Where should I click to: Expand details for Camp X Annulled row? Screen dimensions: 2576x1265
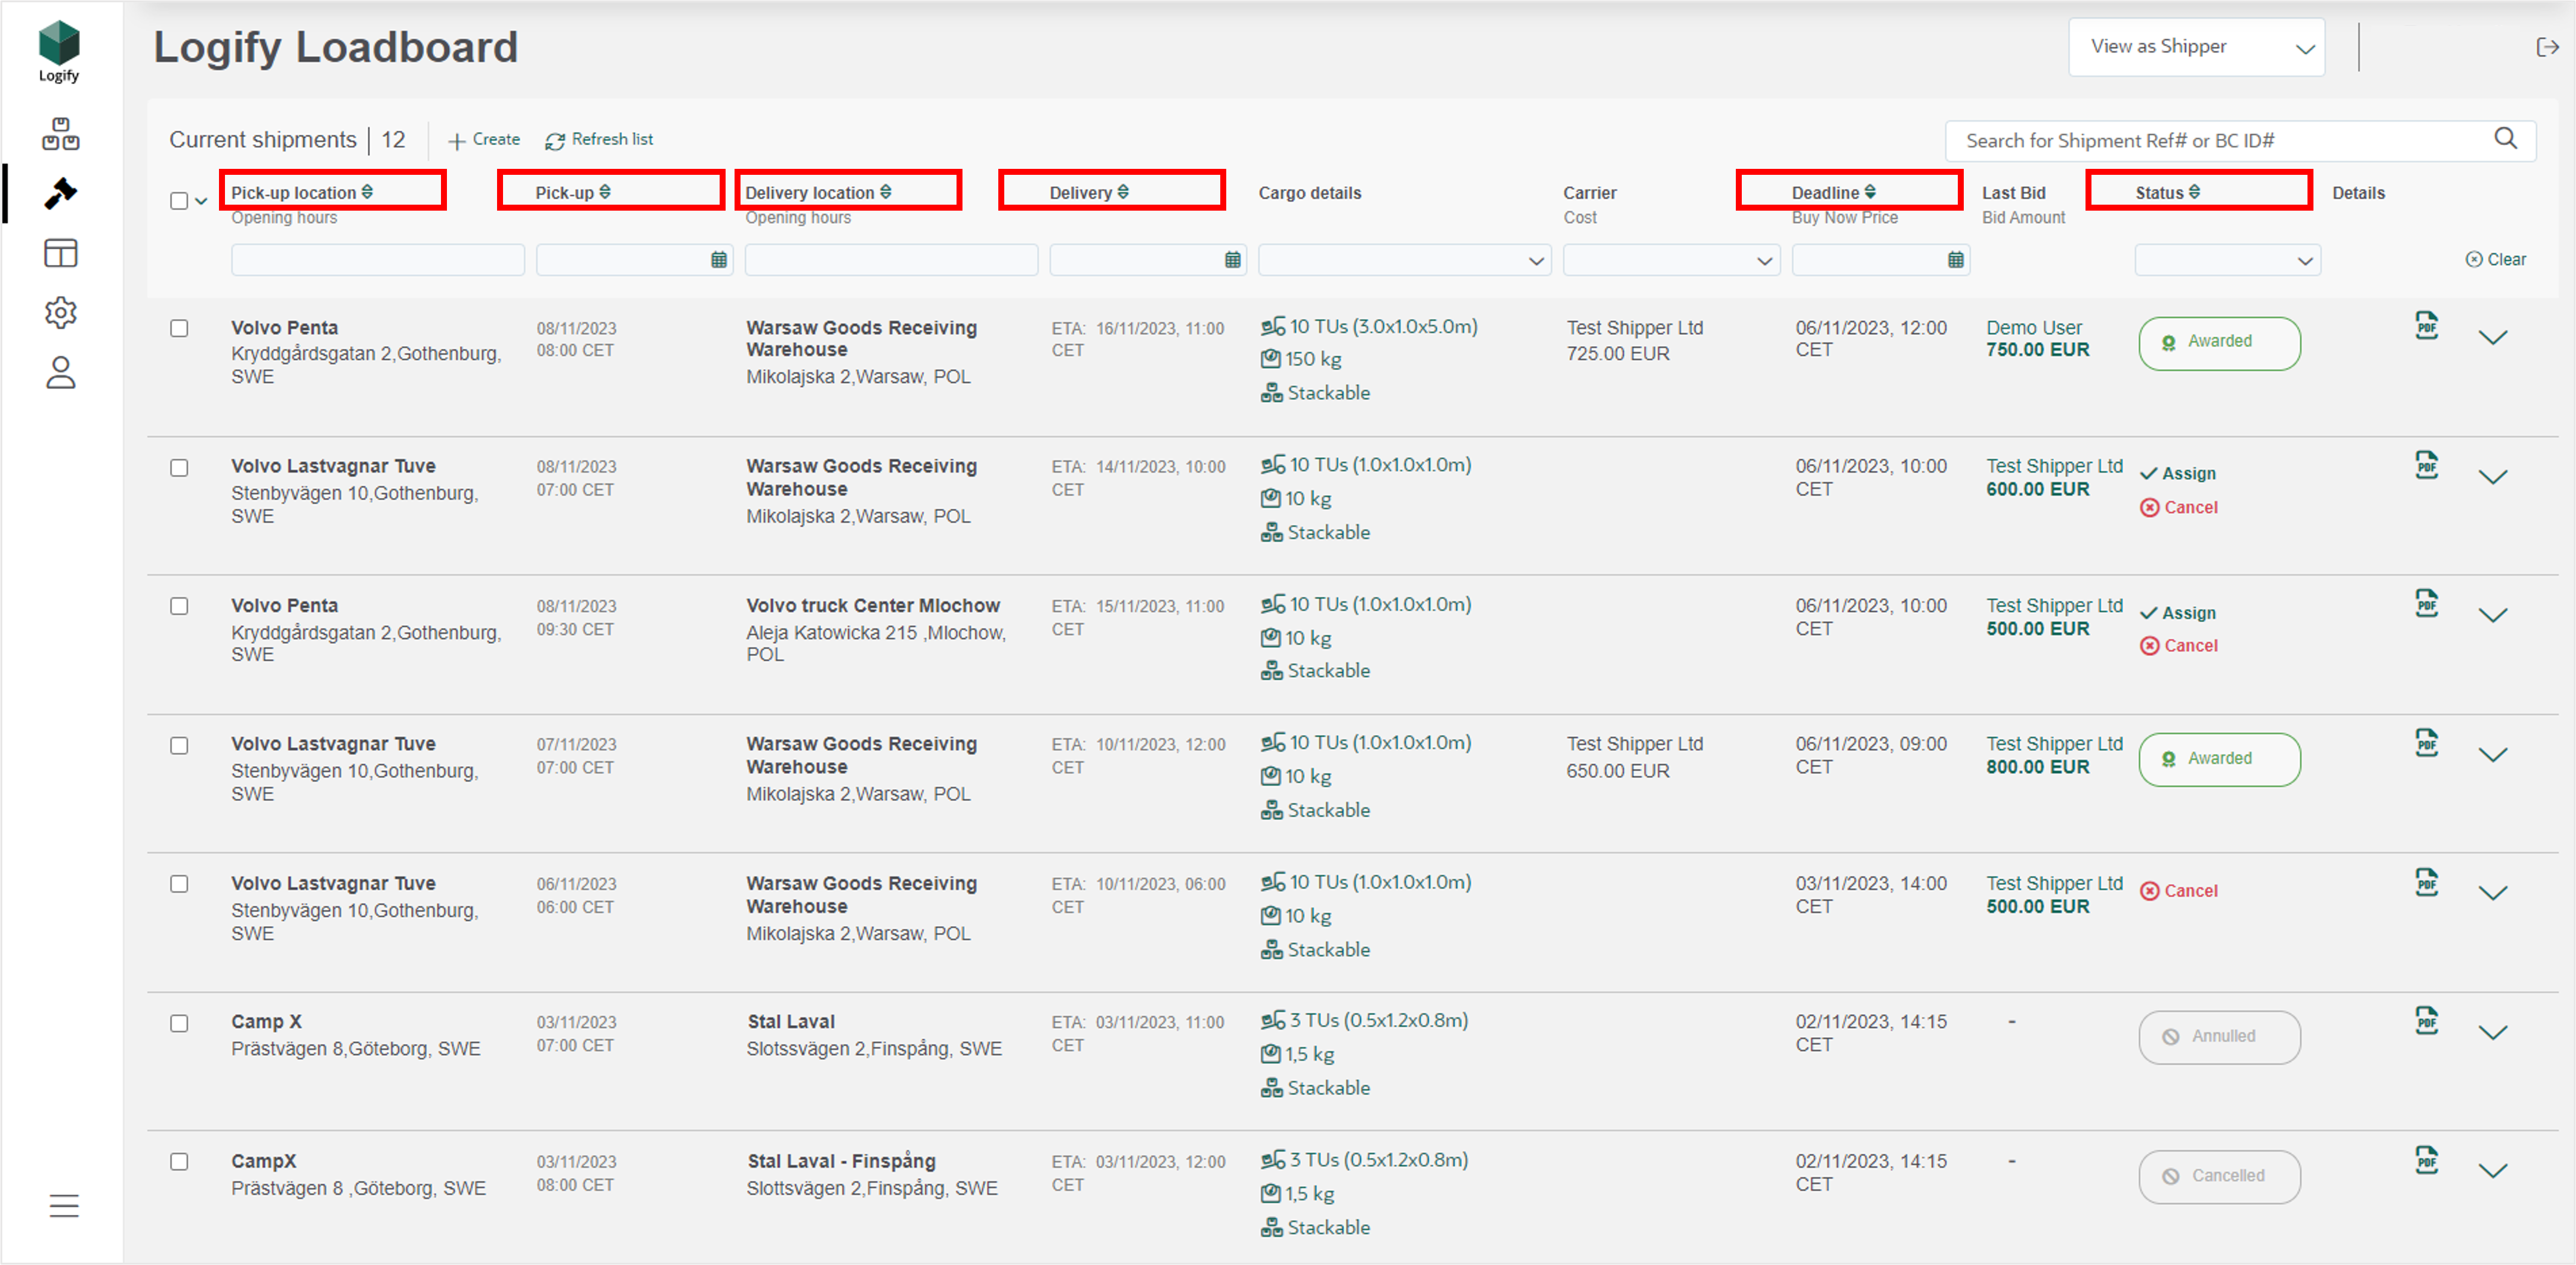click(2493, 1032)
